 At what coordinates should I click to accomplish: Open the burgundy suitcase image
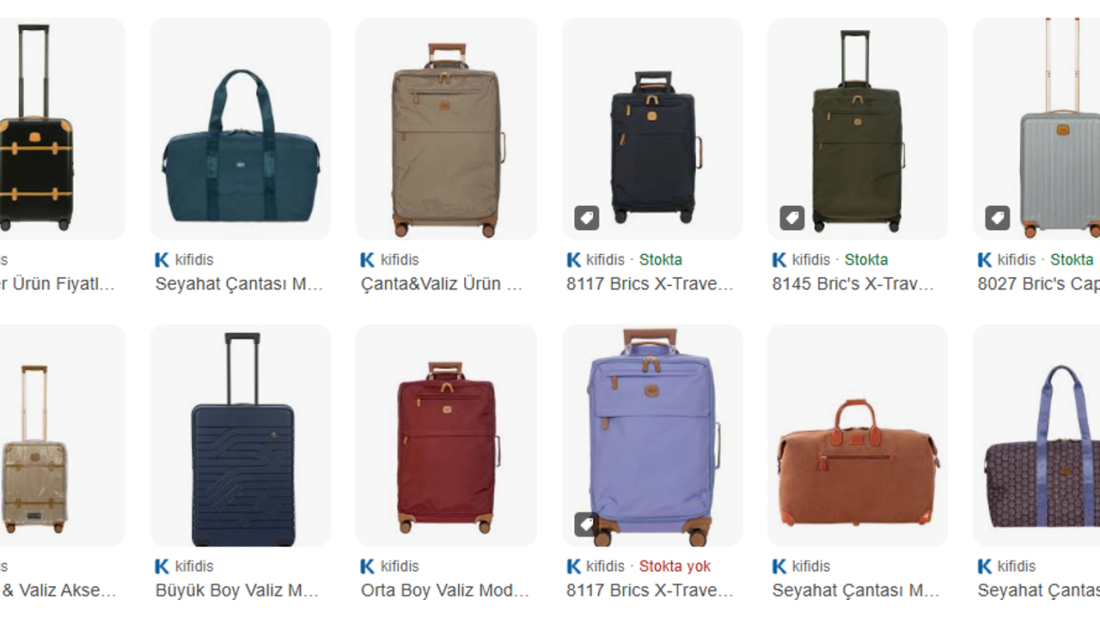(446, 435)
